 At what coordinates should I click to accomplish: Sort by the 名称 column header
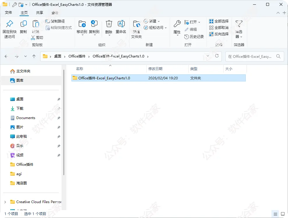click(x=80, y=69)
